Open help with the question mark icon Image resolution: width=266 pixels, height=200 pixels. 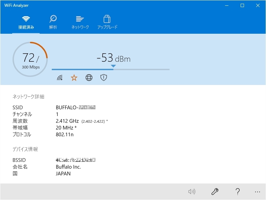tap(238, 192)
